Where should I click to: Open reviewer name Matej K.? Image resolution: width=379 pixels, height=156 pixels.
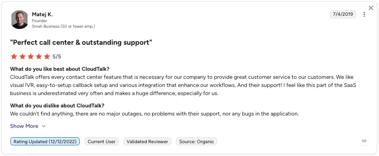coord(42,14)
